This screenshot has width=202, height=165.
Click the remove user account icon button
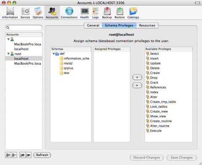[14, 155]
